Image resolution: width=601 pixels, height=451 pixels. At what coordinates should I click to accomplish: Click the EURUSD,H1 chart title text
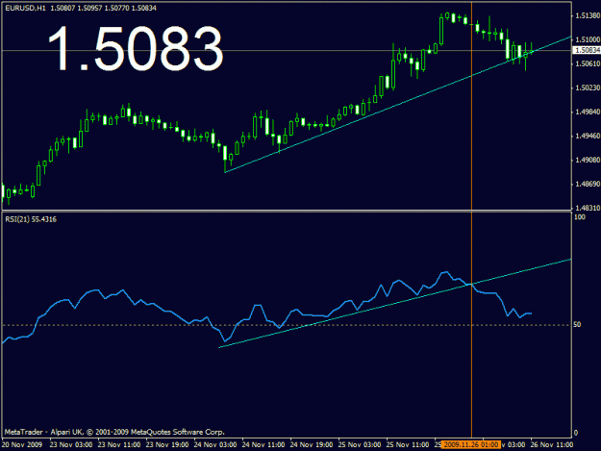coord(25,8)
